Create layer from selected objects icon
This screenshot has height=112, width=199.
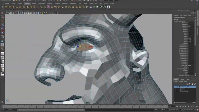coord(195,84)
